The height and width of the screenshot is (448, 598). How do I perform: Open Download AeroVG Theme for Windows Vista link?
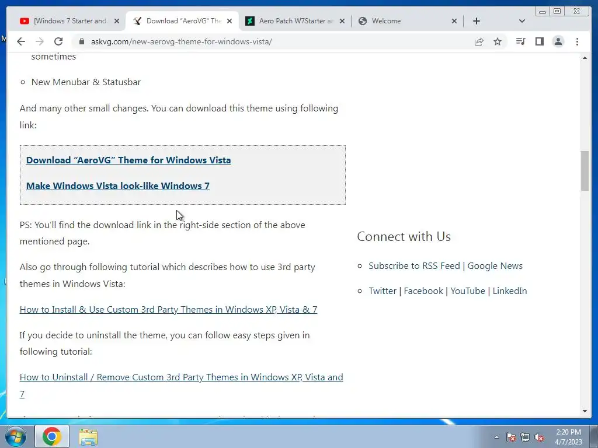128,160
